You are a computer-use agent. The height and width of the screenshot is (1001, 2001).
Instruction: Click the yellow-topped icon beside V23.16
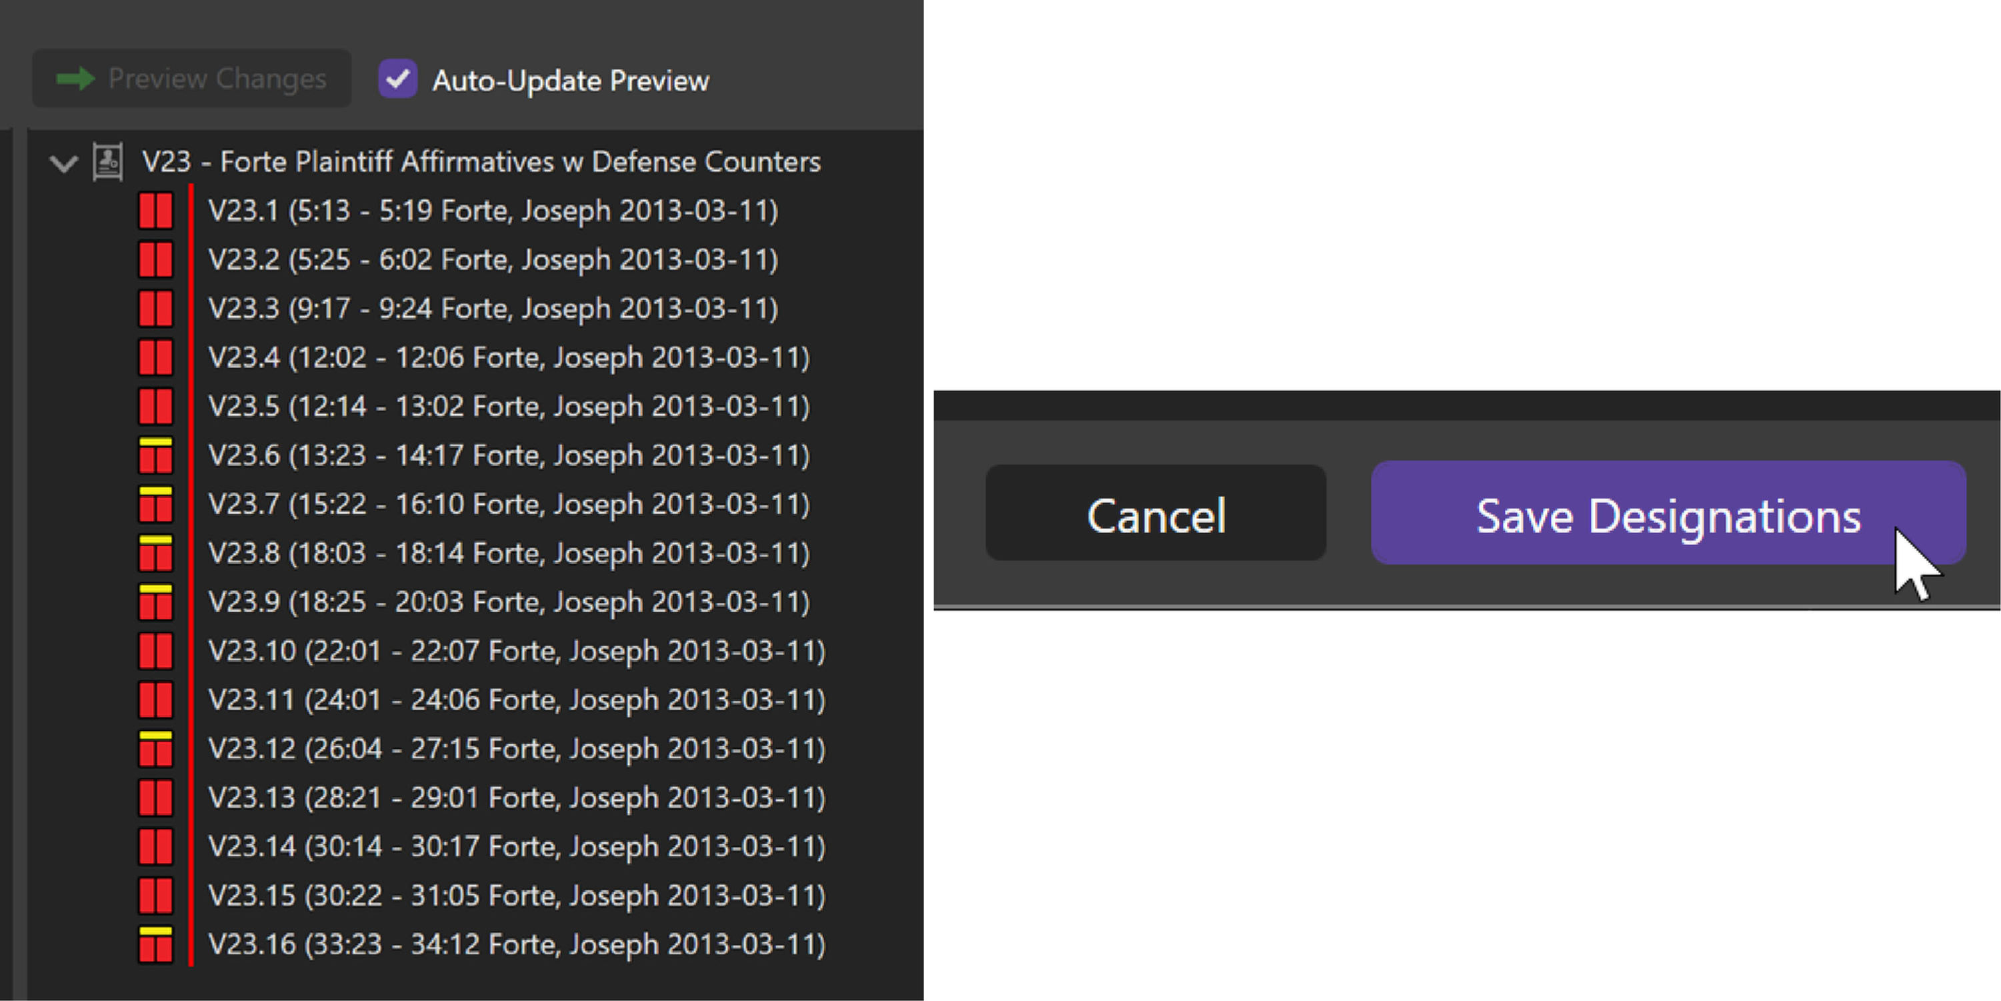click(155, 944)
